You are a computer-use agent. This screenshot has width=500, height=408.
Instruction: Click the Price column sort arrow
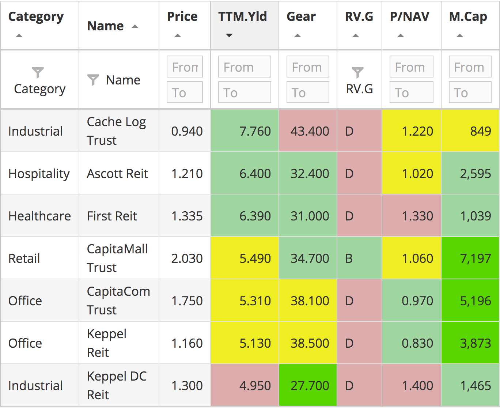(x=178, y=36)
